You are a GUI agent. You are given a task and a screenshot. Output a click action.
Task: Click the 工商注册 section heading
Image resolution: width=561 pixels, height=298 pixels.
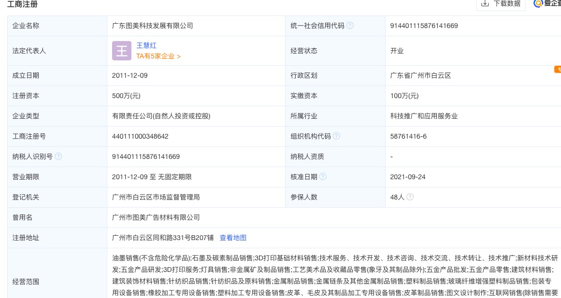click(x=23, y=4)
